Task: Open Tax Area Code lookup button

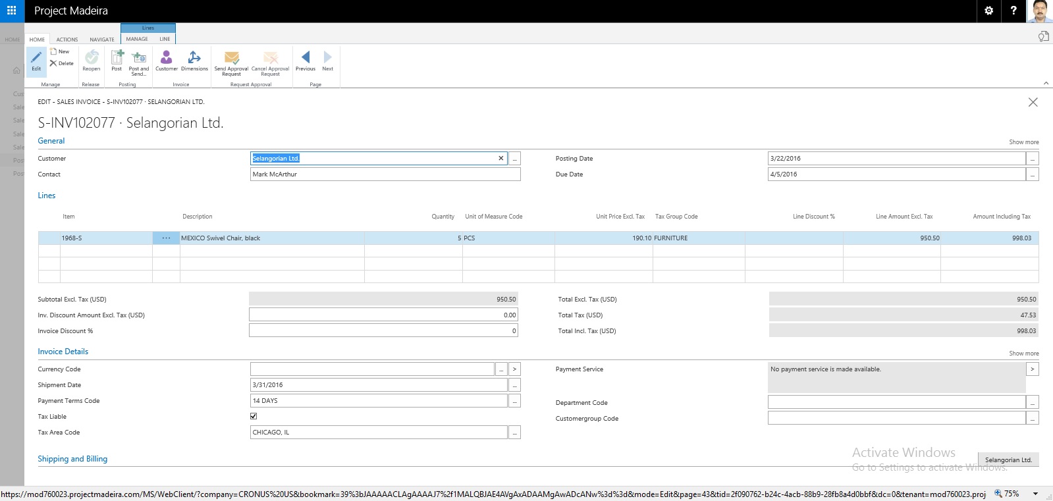Action: (514, 433)
